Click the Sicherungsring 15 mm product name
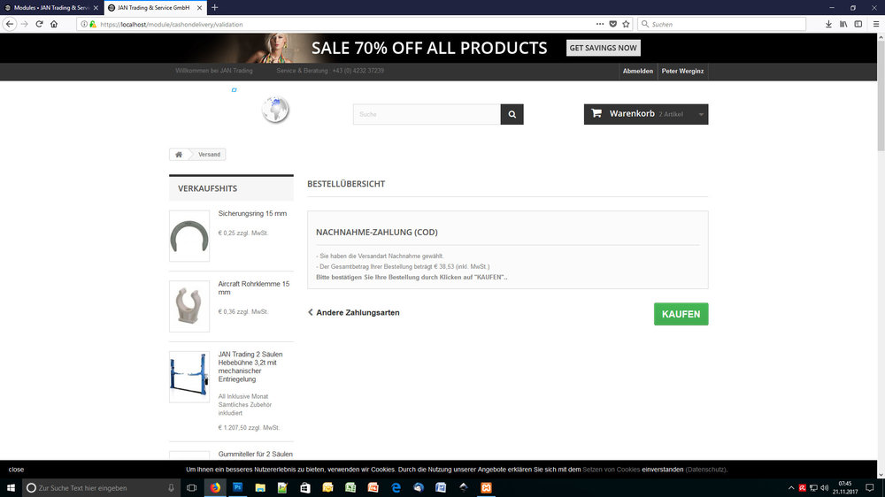This screenshot has height=497, width=885. coord(252,214)
